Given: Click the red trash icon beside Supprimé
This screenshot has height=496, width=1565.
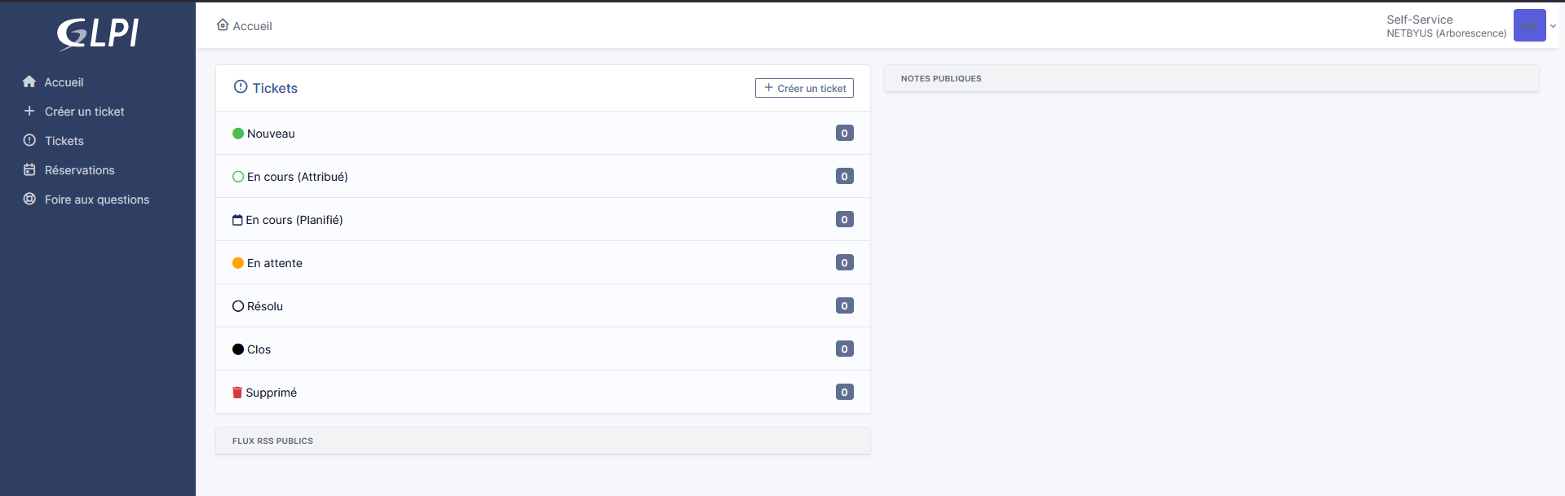Looking at the screenshot, I should [237, 393].
